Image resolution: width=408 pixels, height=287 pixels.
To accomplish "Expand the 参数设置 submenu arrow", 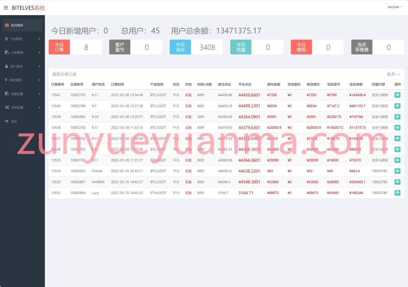I will click(39, 94).
